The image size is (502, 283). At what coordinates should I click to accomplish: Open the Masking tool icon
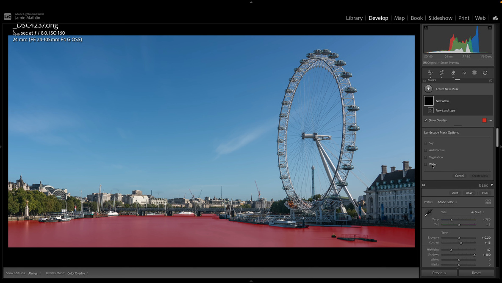click(x=474, y=73)
